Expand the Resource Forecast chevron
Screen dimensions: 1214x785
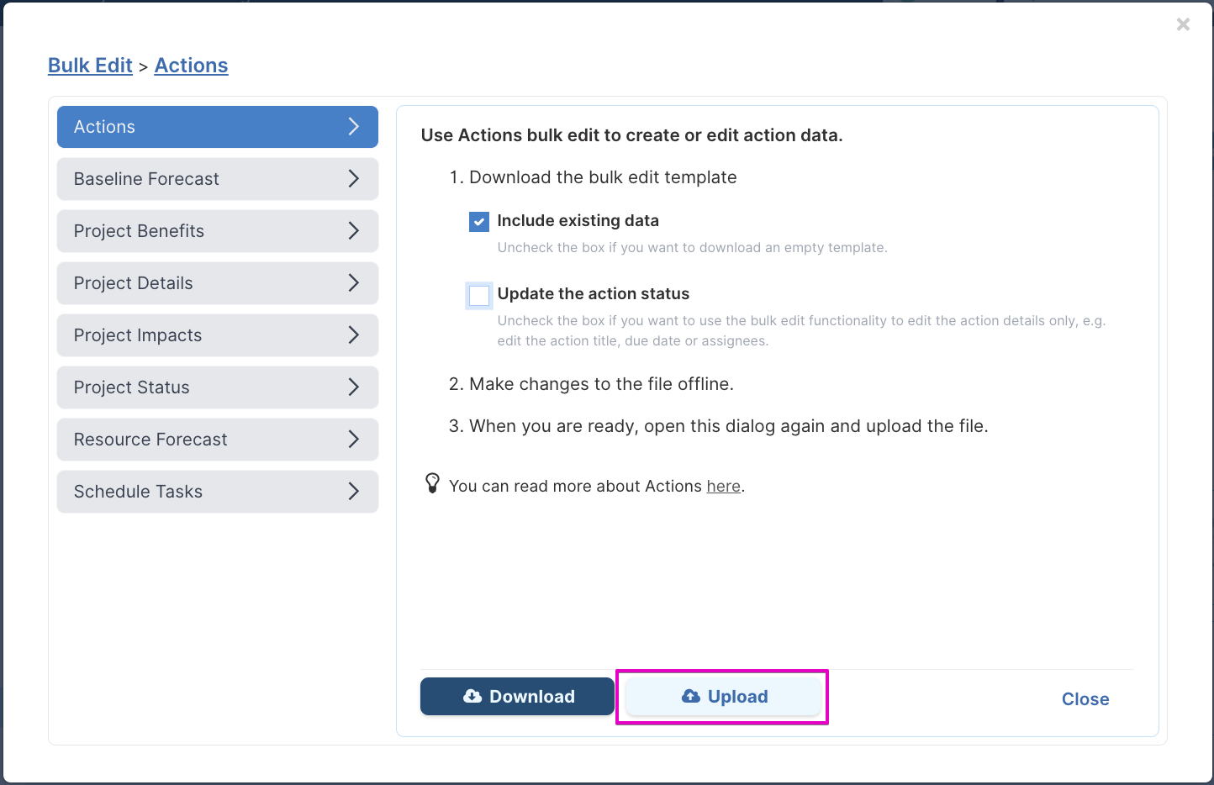(x=354, y=440)
